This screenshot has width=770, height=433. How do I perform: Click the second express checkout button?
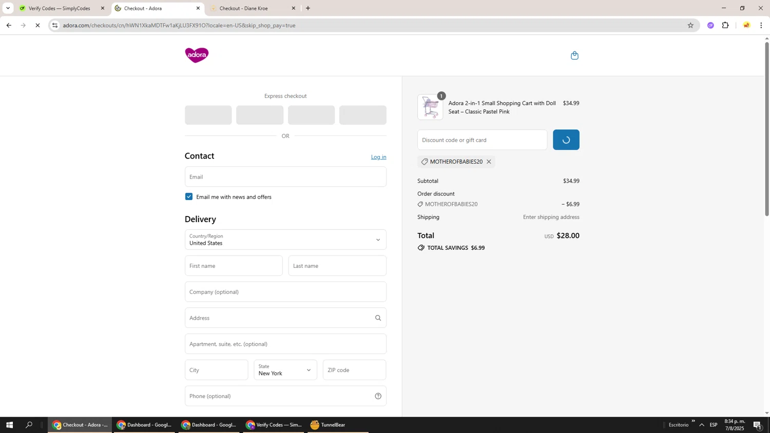point(260,115)
